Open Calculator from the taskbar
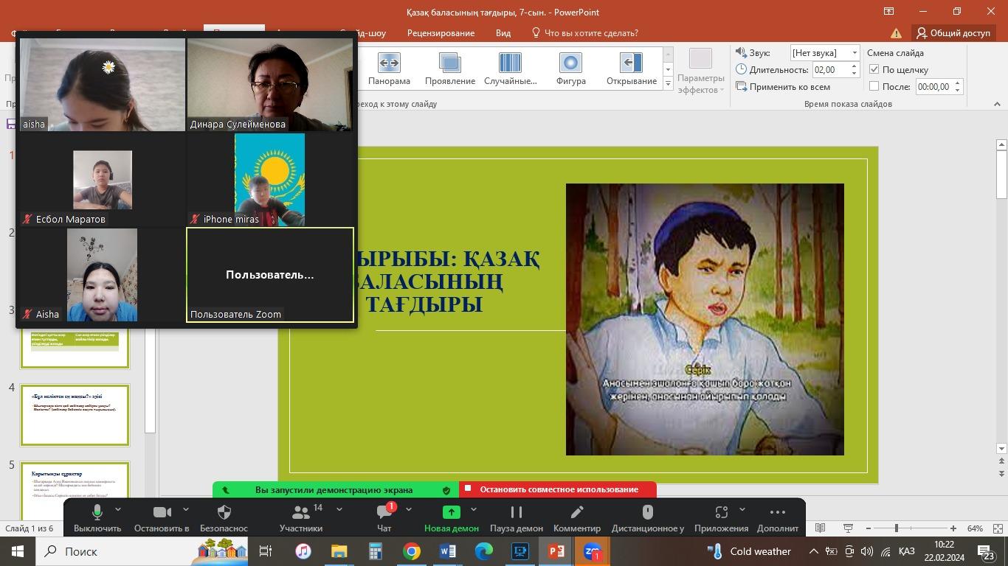The width and height of the screenshot is (1008, 566). pos(375,551)
